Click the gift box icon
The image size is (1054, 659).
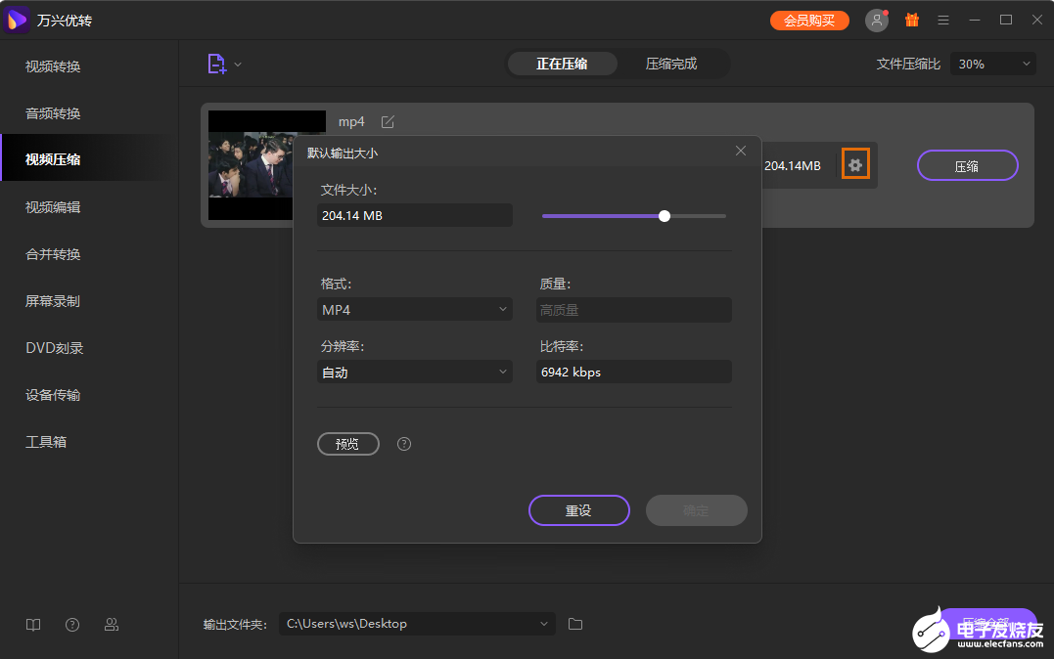[911, 21]
